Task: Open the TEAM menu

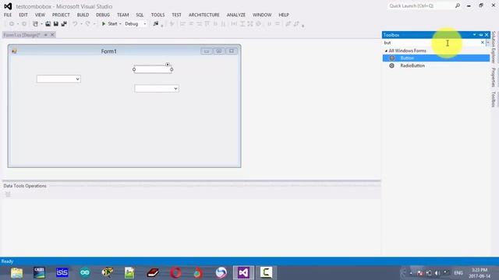Action: pos(123,15)
